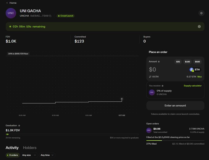Image resolution: width=209 pixels, height=160 pixels.
Task: Click the Max balance link
Action: pyautogui.click(x=199, y=77)
